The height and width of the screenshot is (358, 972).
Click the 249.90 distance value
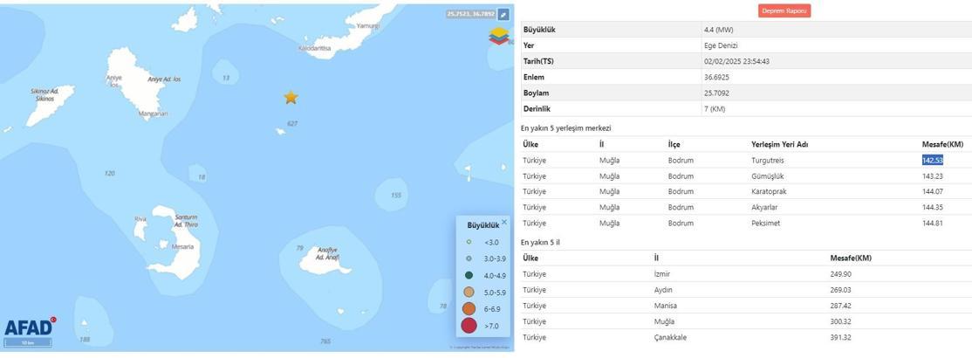tap(840, 274)
